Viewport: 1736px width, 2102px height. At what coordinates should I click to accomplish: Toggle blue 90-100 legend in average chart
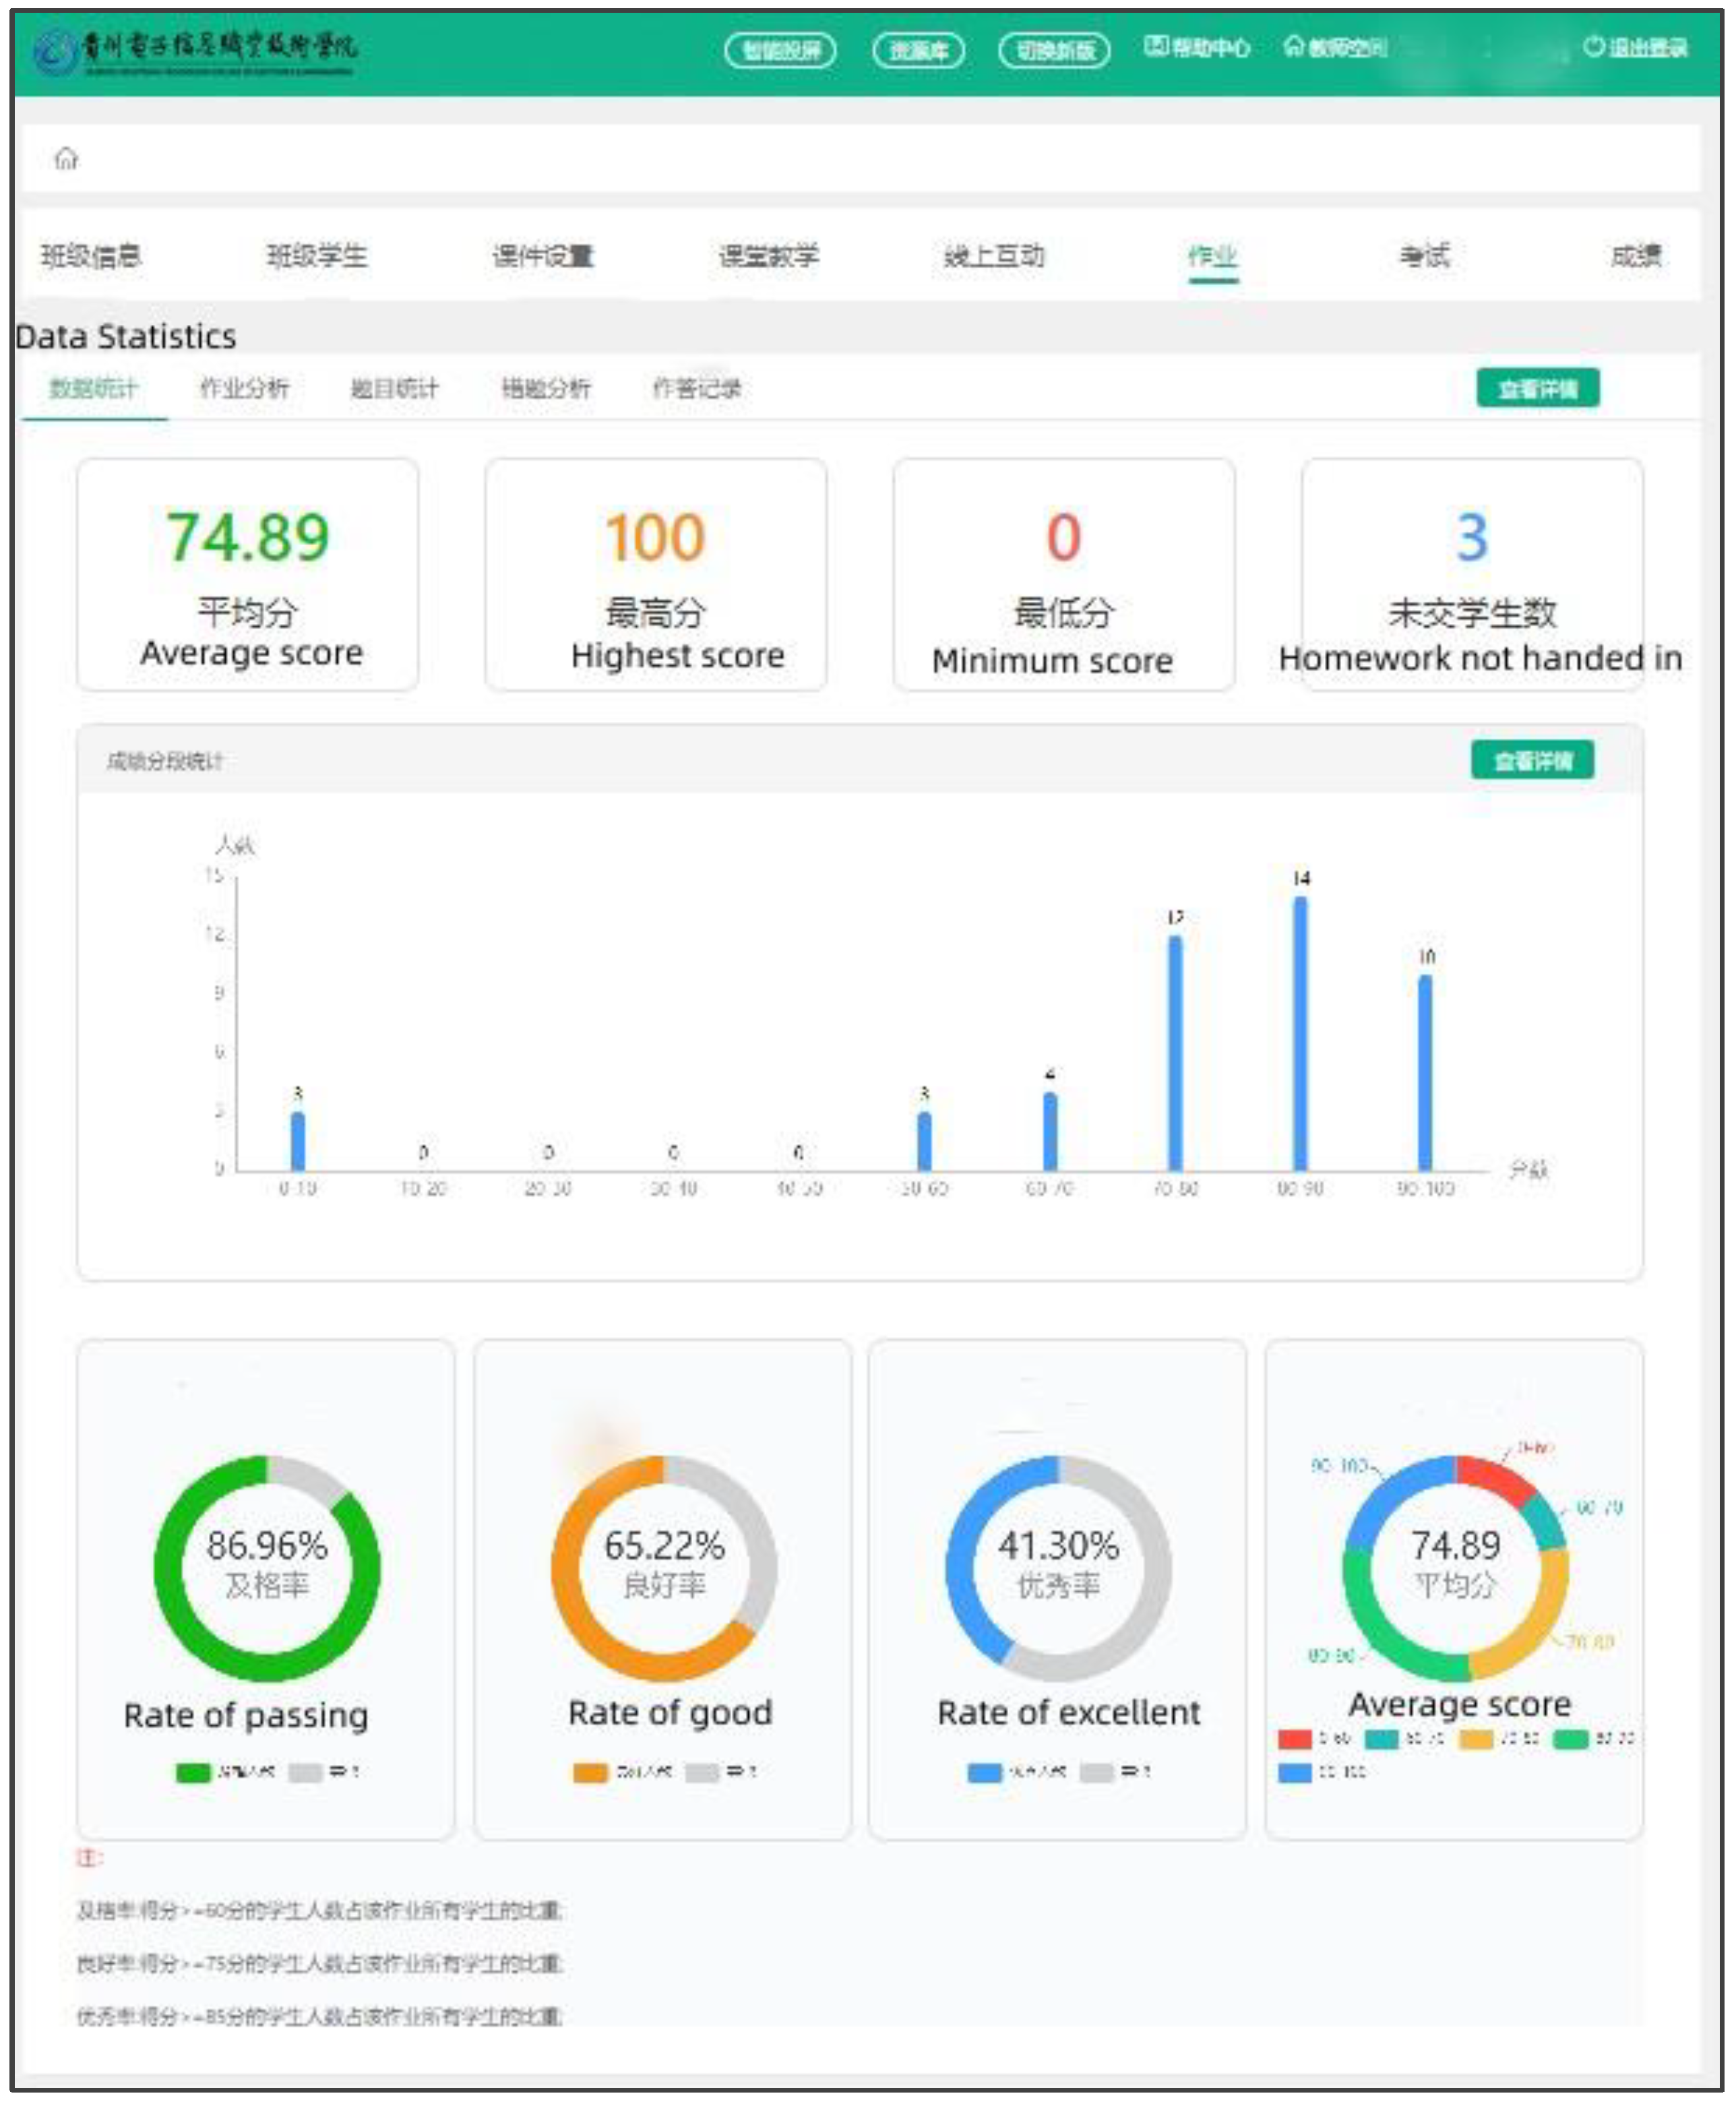click(1295, 1773)
